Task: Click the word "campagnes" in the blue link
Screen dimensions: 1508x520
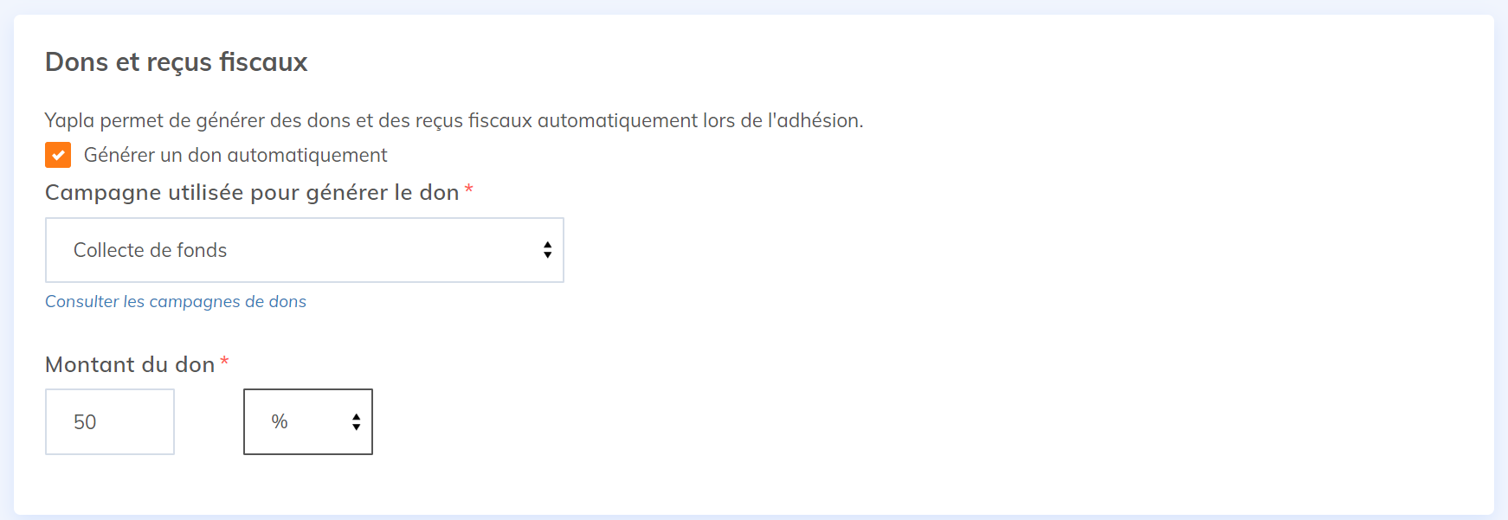Action: [194, 302]
